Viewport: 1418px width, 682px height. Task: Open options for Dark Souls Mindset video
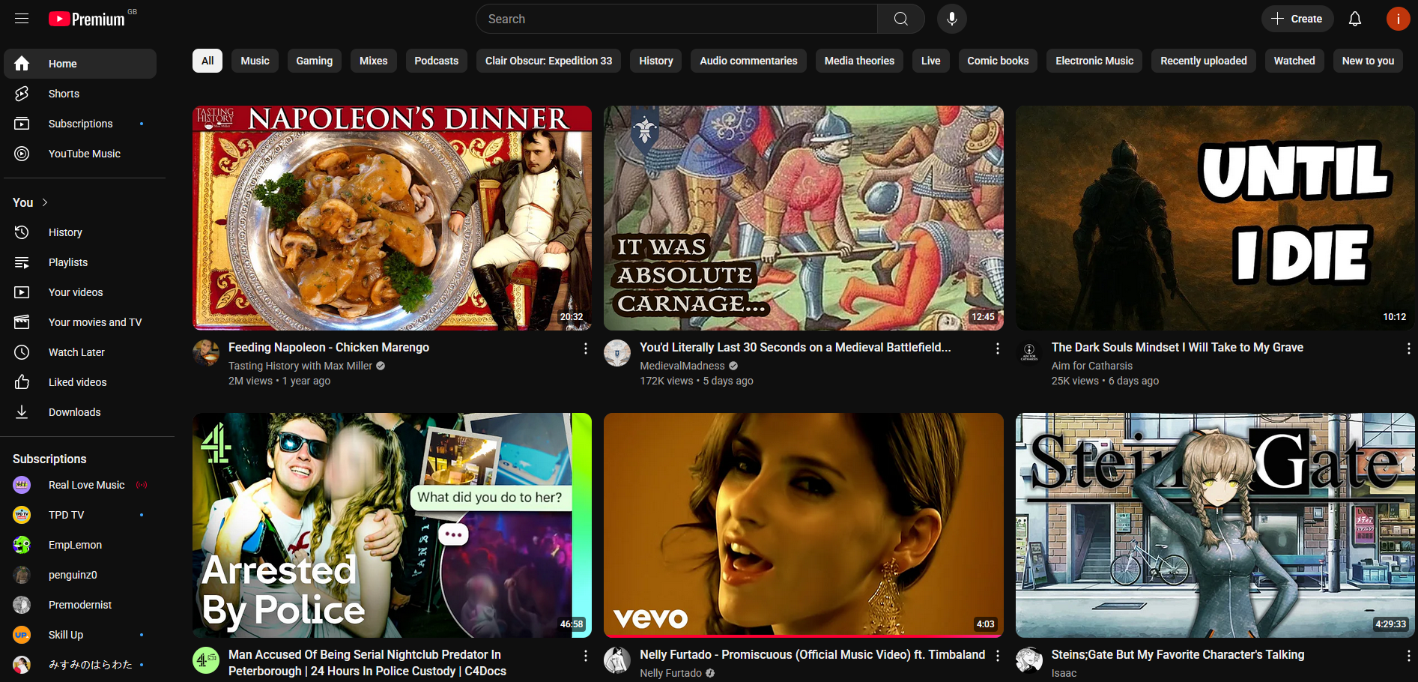pos(1408,348)
